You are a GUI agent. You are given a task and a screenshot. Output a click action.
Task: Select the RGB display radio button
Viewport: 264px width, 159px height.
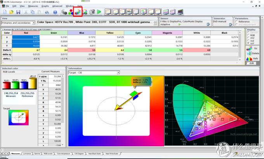(248, 35)
